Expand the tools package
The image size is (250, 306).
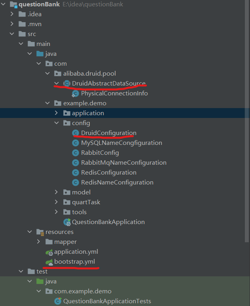[56, 212]
